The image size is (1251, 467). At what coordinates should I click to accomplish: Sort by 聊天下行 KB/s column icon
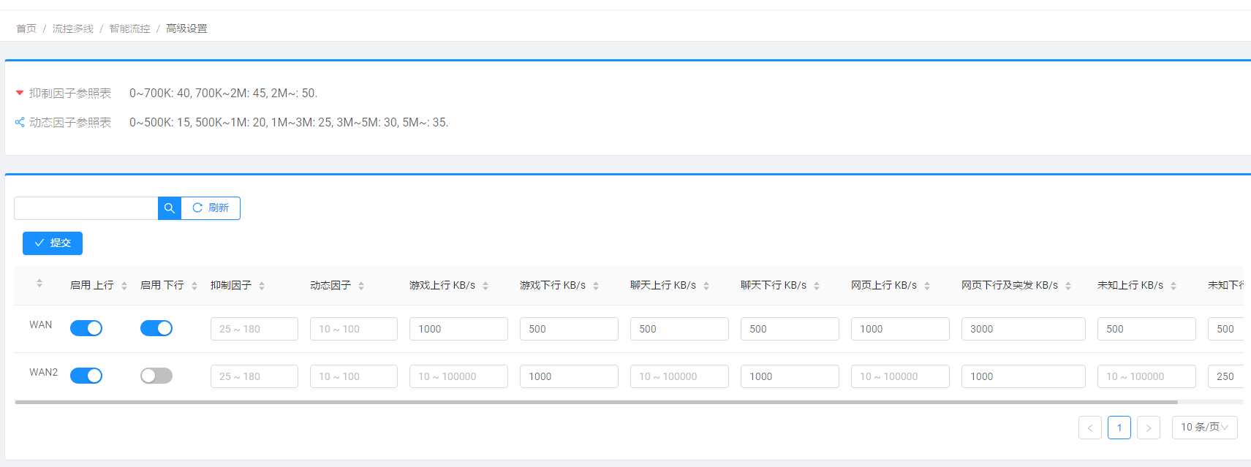(x=817, y=286)
